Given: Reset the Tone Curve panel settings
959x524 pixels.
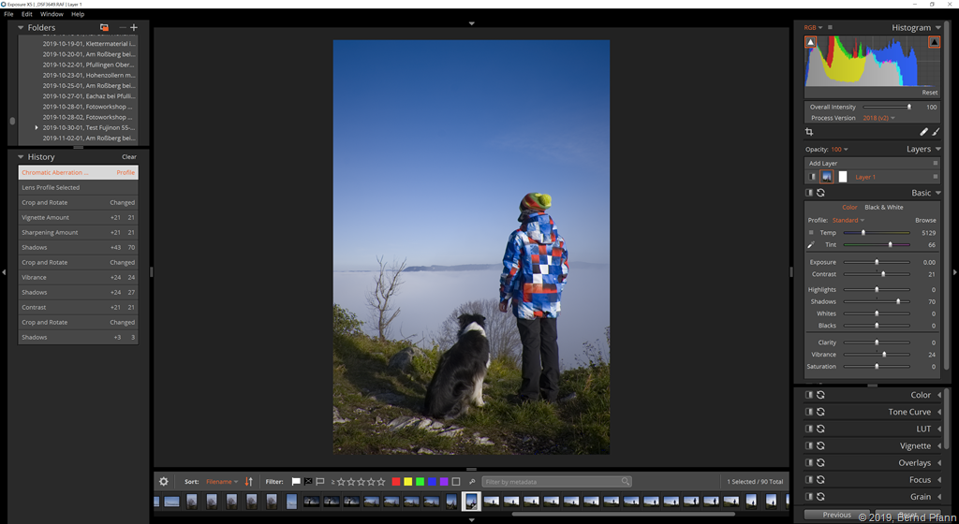Looking at the screenshot, I should [x=820, y=412].
